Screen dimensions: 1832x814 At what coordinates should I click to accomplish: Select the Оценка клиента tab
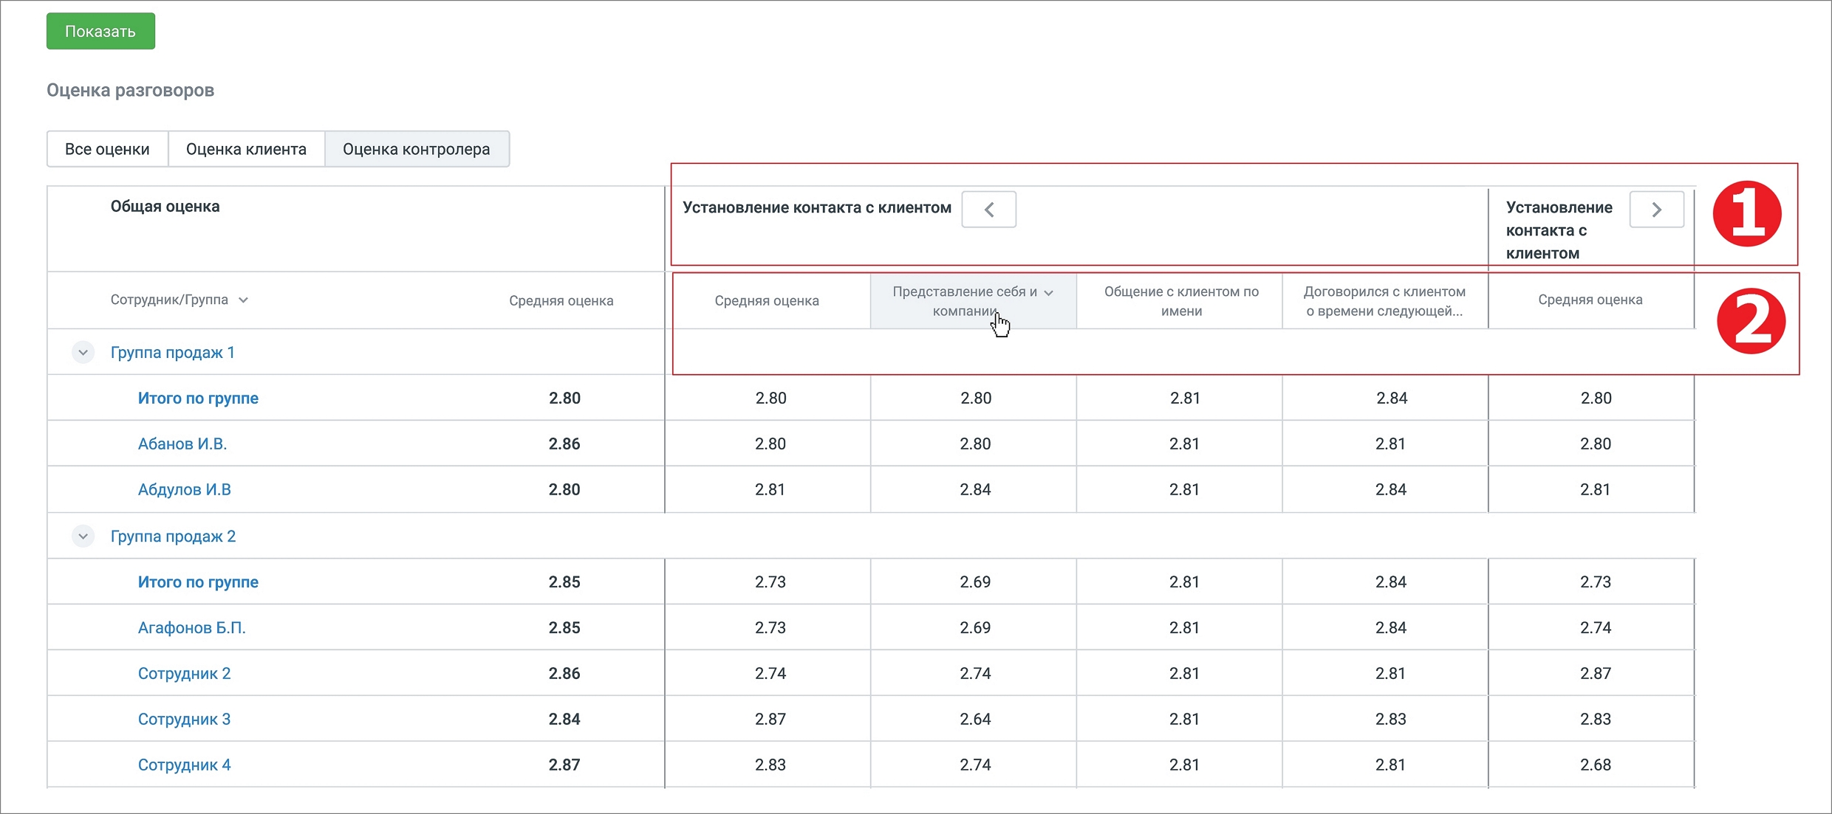click(x=246, y=149)
